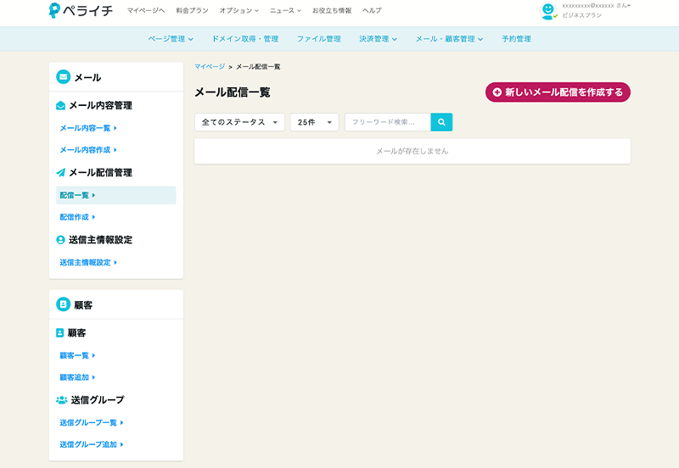Viewport: 679px width, 468px height.
Task: Click the user avatar icon
Action: (548, 11)
